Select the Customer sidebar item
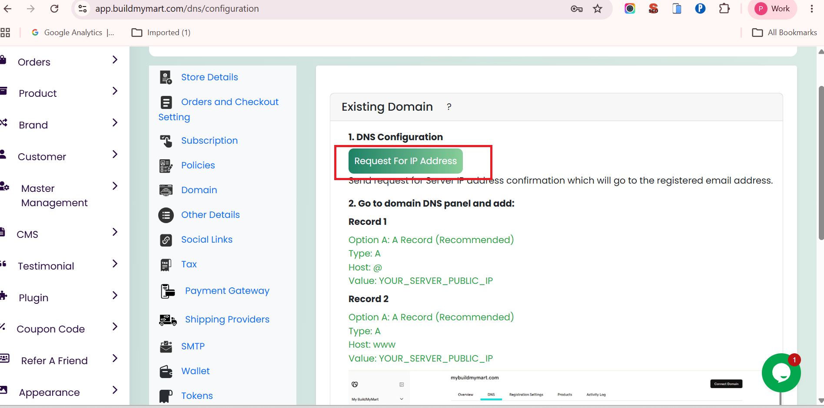 click(42, 157)
